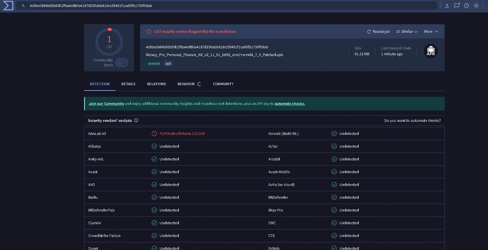This screenshot has width=488, height=250.
Task: Switch to the Detection tab
Action: tap(100, 84)
